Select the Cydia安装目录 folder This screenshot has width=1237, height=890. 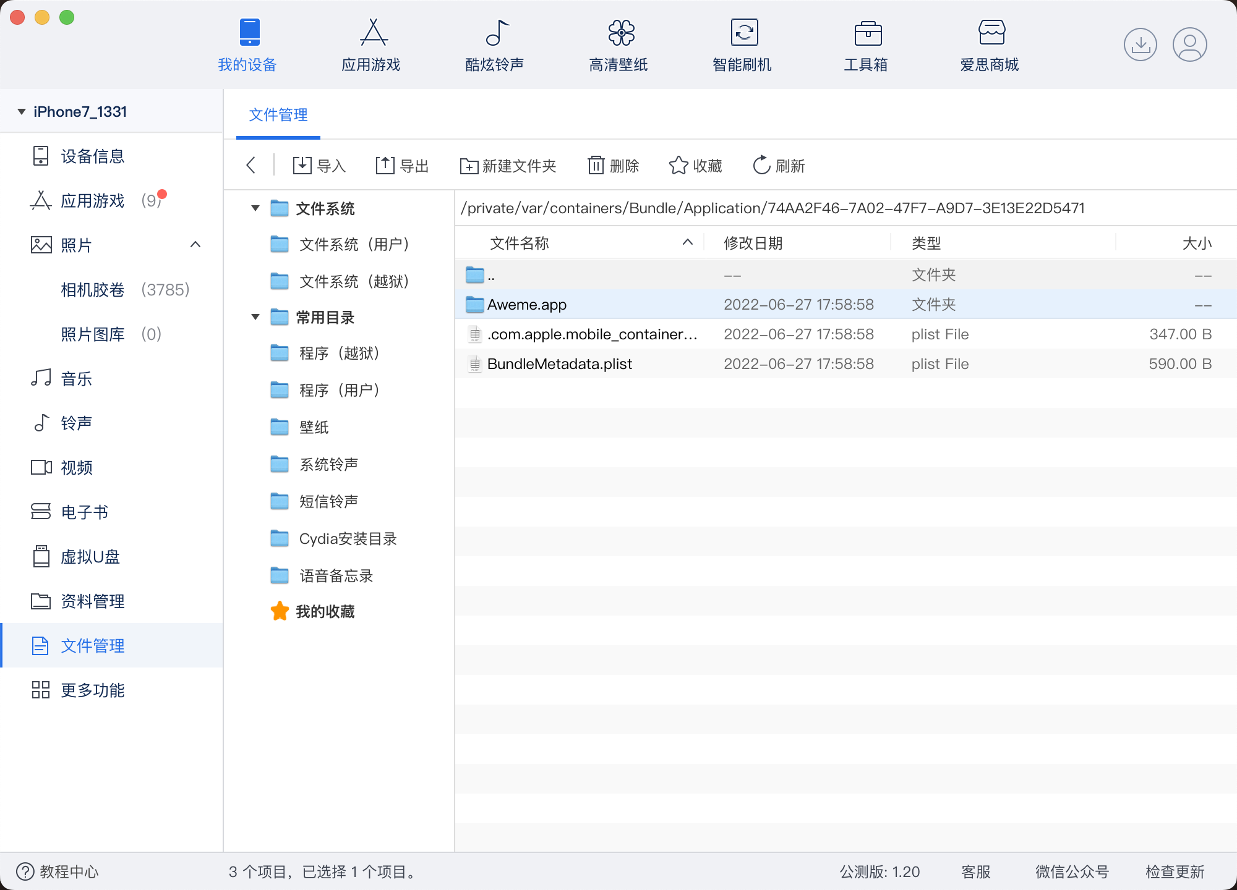(x=333, y=539)
